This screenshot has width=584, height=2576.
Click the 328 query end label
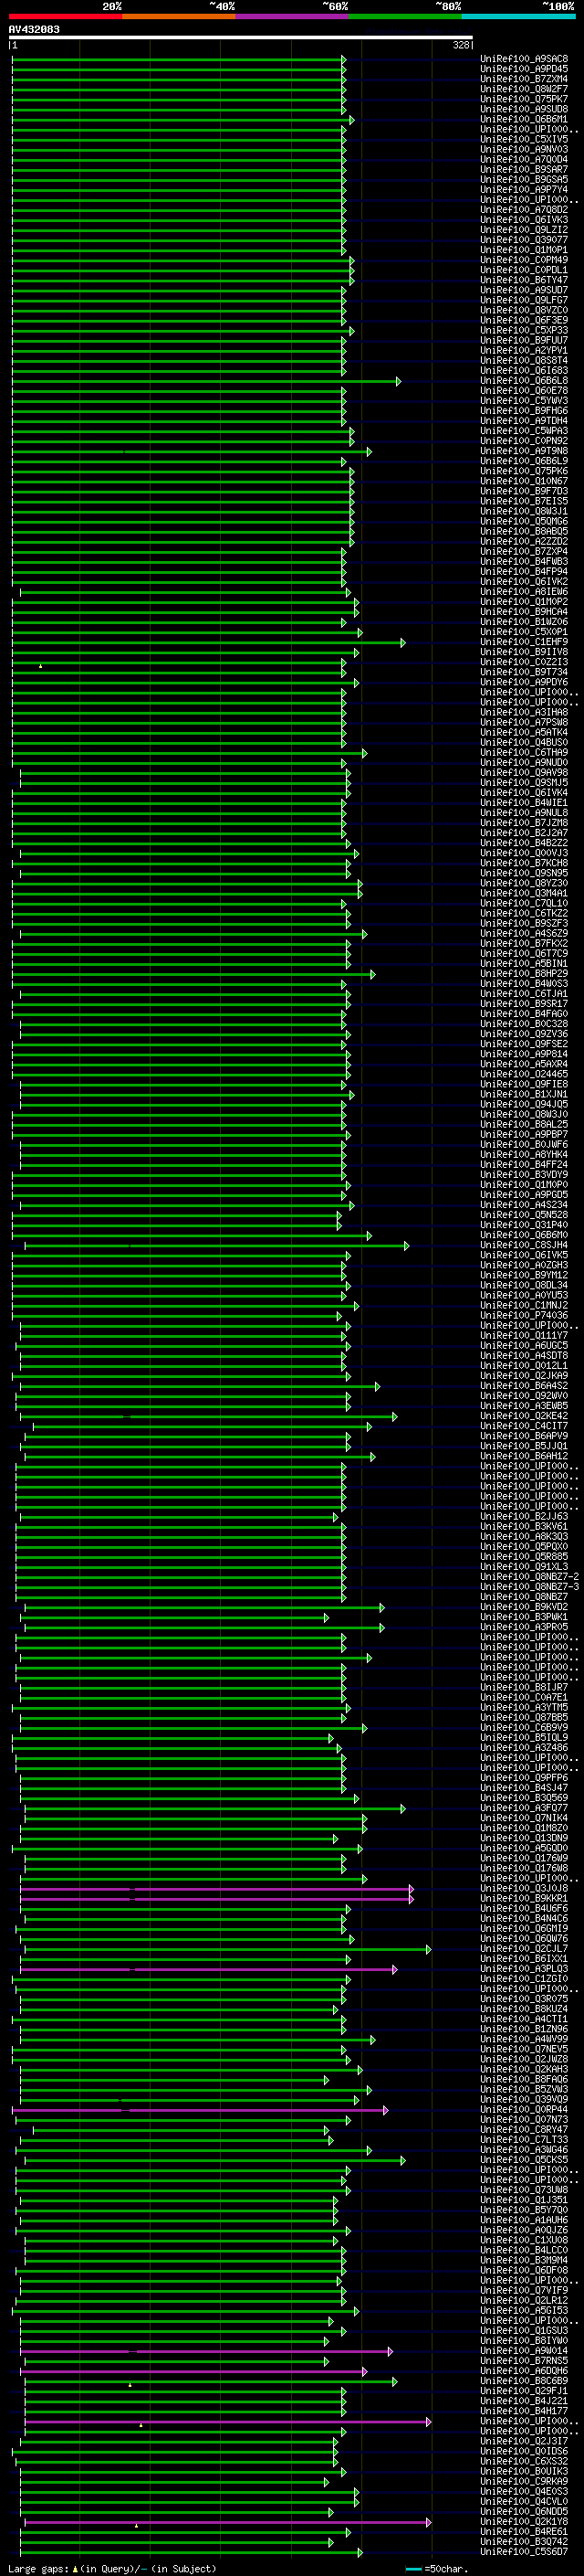click(x=461, y=45)
